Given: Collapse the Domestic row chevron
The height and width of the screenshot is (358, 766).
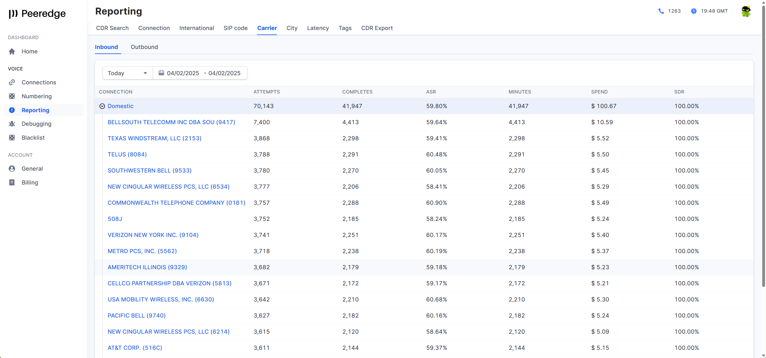Looking at the screenshot, I should [102, 106].
